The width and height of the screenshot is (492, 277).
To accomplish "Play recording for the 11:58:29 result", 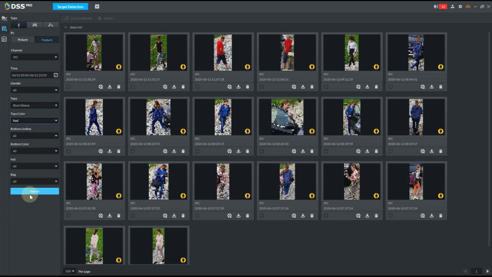I will click(x=101, y=87).
